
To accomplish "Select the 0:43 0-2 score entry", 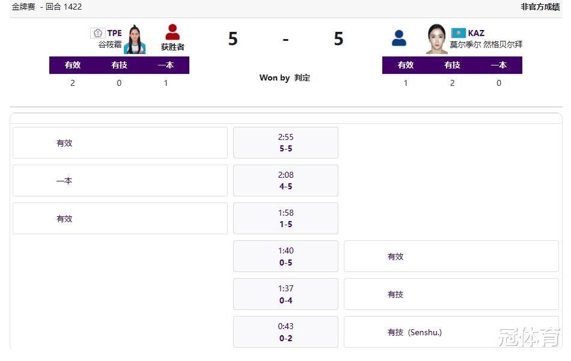I will (285, 332).
